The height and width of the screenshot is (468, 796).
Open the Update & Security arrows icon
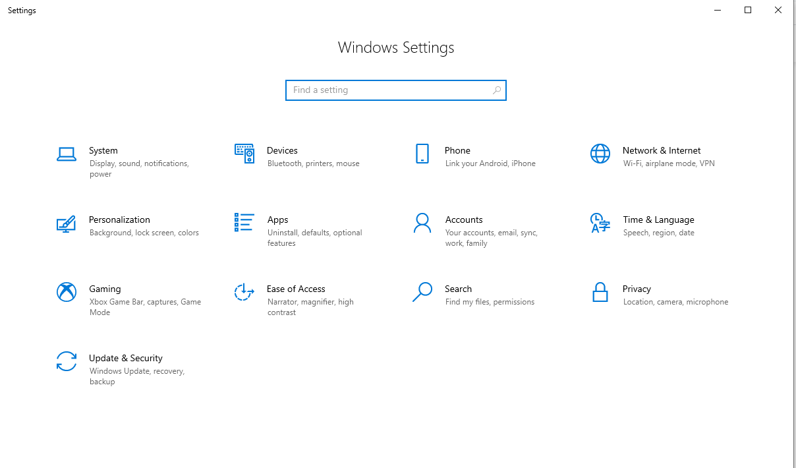click(x=67, y=361)
